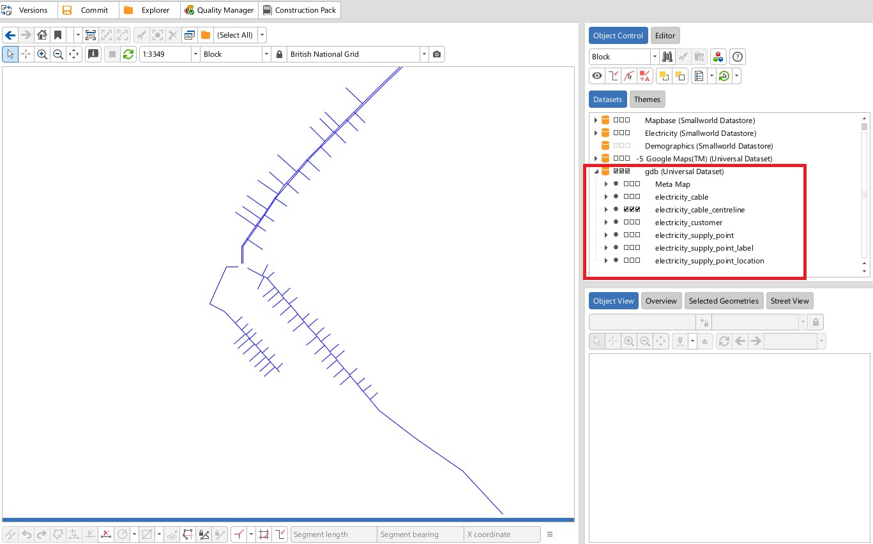Go back to the previous map view
The height and width of the screenshot is (544, 873).
[x=10, y=35]
